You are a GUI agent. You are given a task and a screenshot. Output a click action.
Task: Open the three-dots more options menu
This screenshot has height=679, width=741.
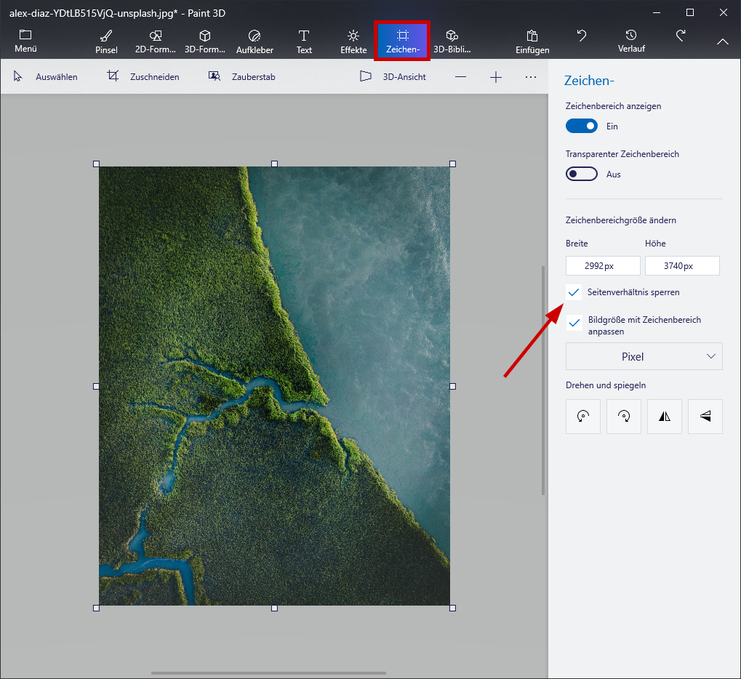pyautogui.click(x=531, y=76)
